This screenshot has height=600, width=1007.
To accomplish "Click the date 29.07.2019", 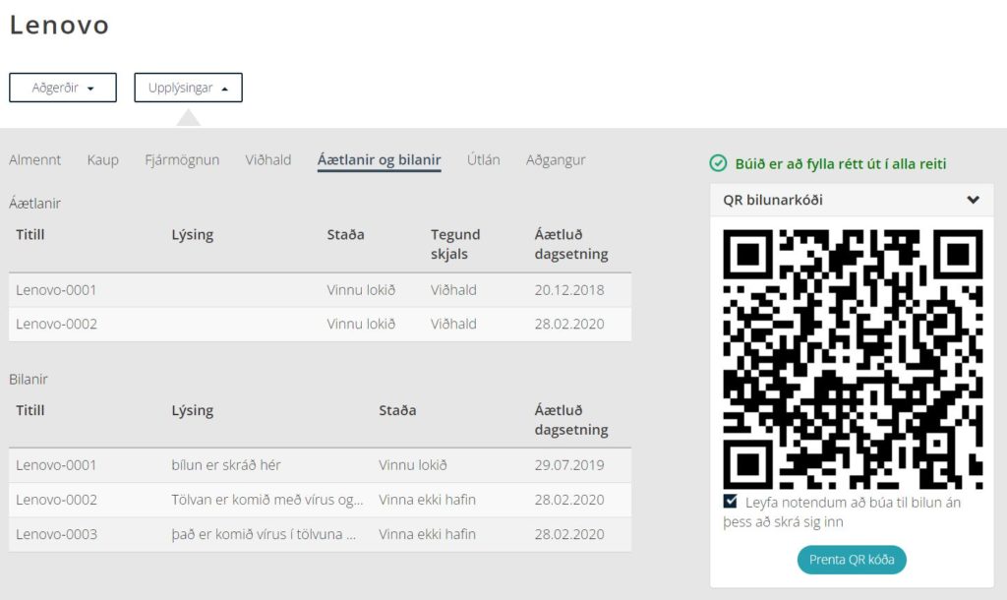I will coord(569,465).
